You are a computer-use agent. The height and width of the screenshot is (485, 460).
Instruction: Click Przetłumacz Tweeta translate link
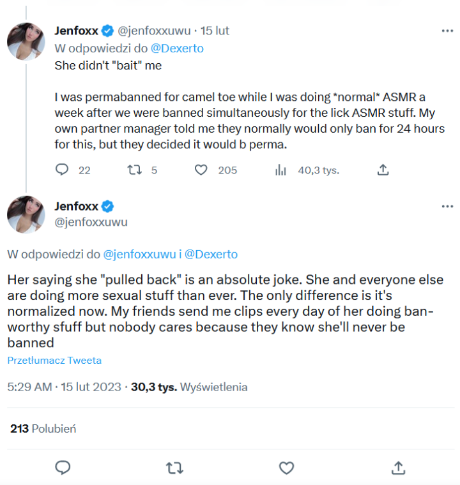pos(54,361)
